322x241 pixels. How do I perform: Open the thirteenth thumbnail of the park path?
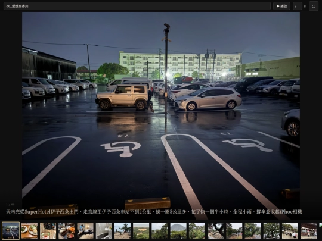click(234, 230)
